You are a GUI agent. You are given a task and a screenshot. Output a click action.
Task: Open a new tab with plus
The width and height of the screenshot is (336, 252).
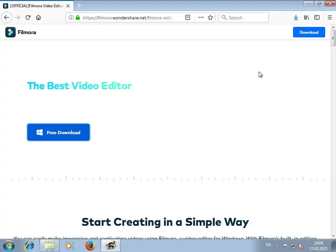coord(79,5)
